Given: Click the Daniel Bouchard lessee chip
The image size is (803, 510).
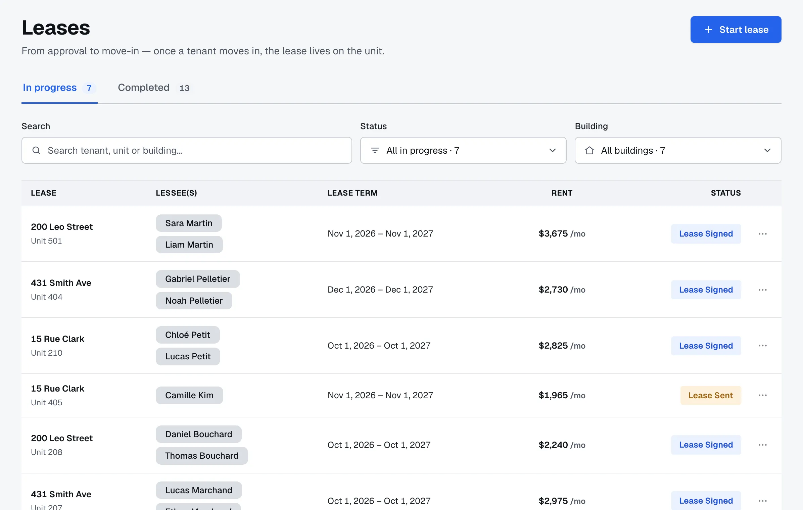Looking at the screenshot, I should [199, 434].
